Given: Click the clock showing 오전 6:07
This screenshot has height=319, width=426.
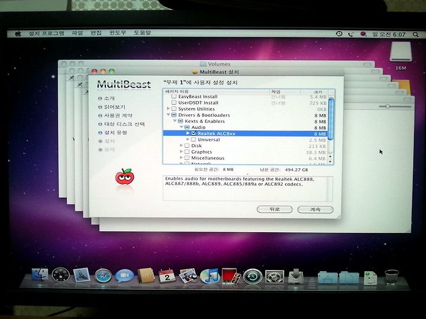Looking at the screenshot, I should coord(389,34).
